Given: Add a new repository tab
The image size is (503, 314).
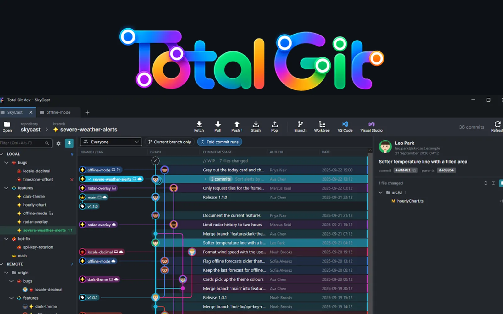Looking at the screenshot, I should click(x=87, y=112).
